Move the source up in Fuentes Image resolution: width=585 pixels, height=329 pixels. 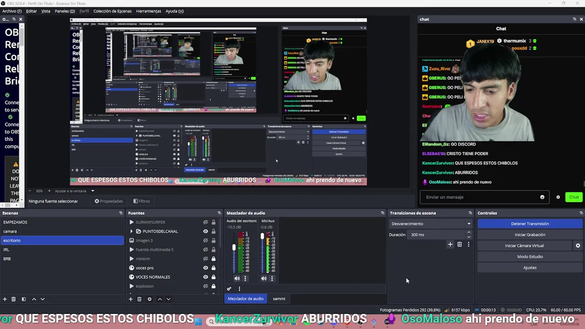(160, 299)
